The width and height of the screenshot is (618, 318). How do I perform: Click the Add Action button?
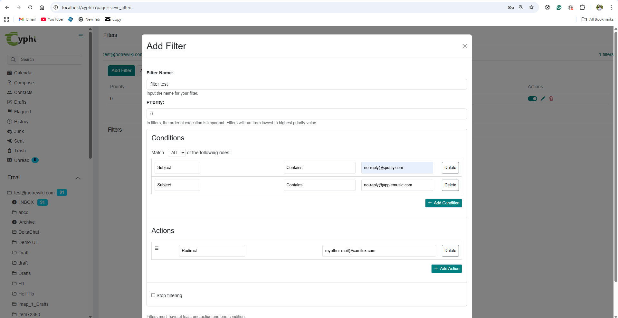click(x=446, y=268)
